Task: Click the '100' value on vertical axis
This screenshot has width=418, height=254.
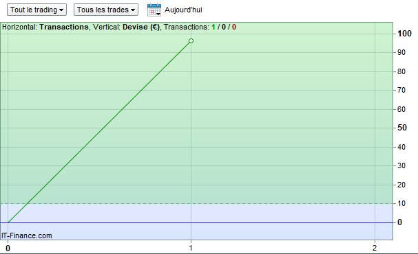Action: pos(404,34)
